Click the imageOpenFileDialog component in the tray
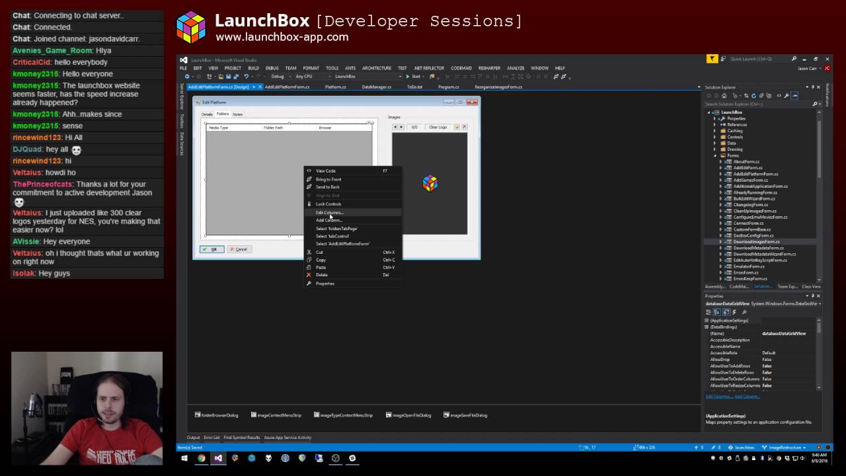The image size is (846, 476). 408,415
